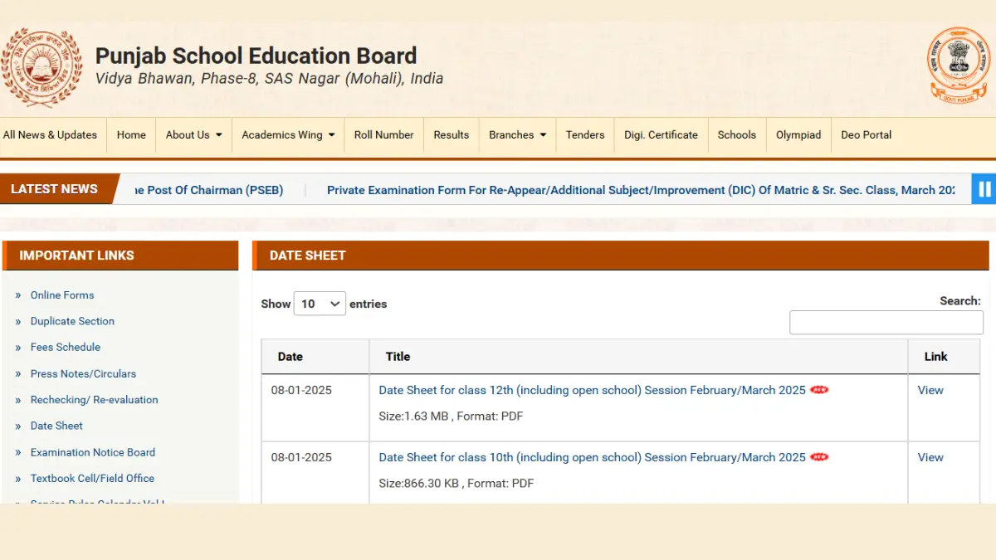Focus the table Search input field
This screenshot has height=560, width=996.
[x=886, y=323]
